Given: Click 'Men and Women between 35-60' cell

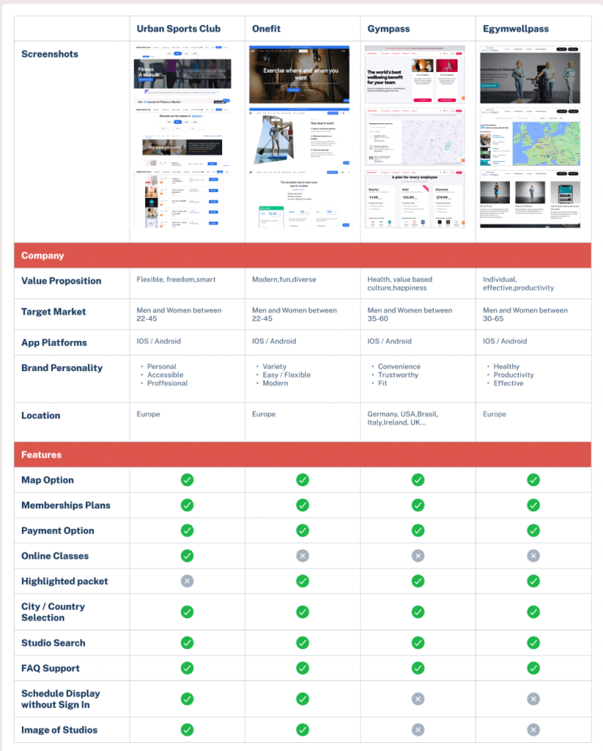Looking at the screenshot, I should tap(410, 314).
